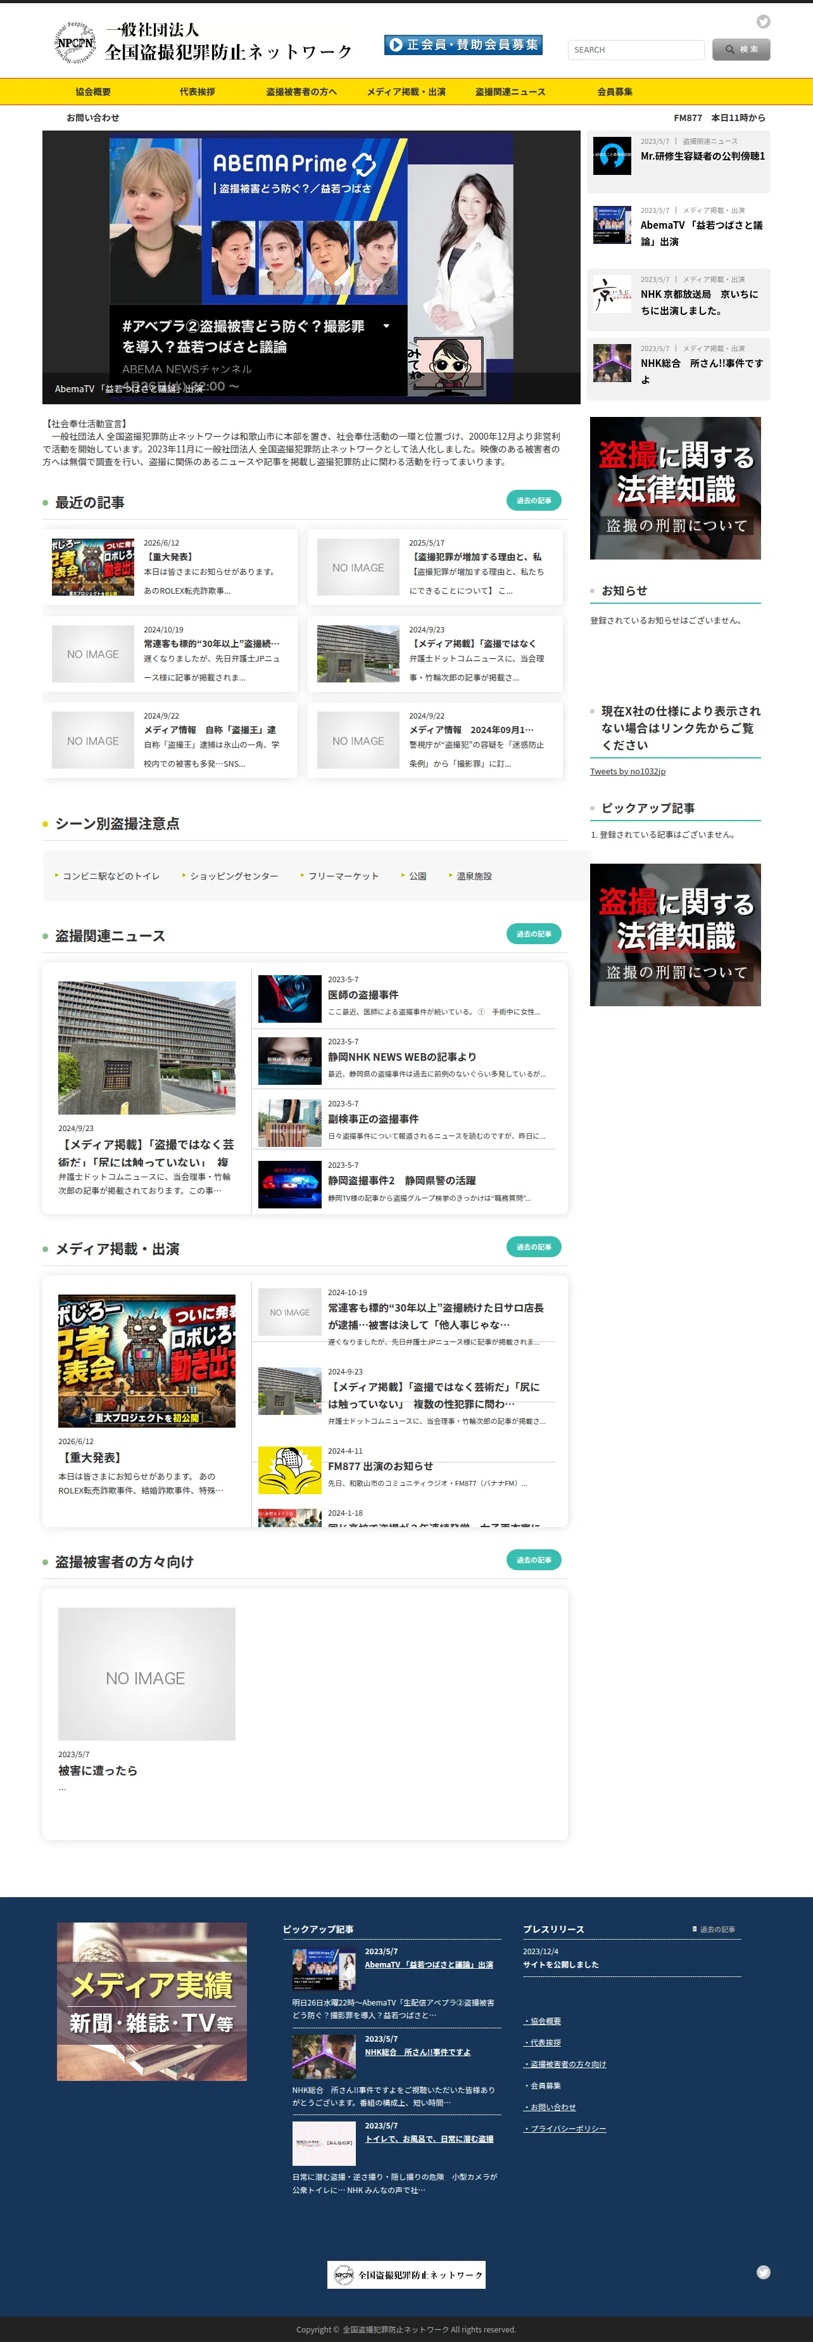Click the thumbnail beside 医師の盗撮事件
813x2342 pixels.
tap(290, 999)
